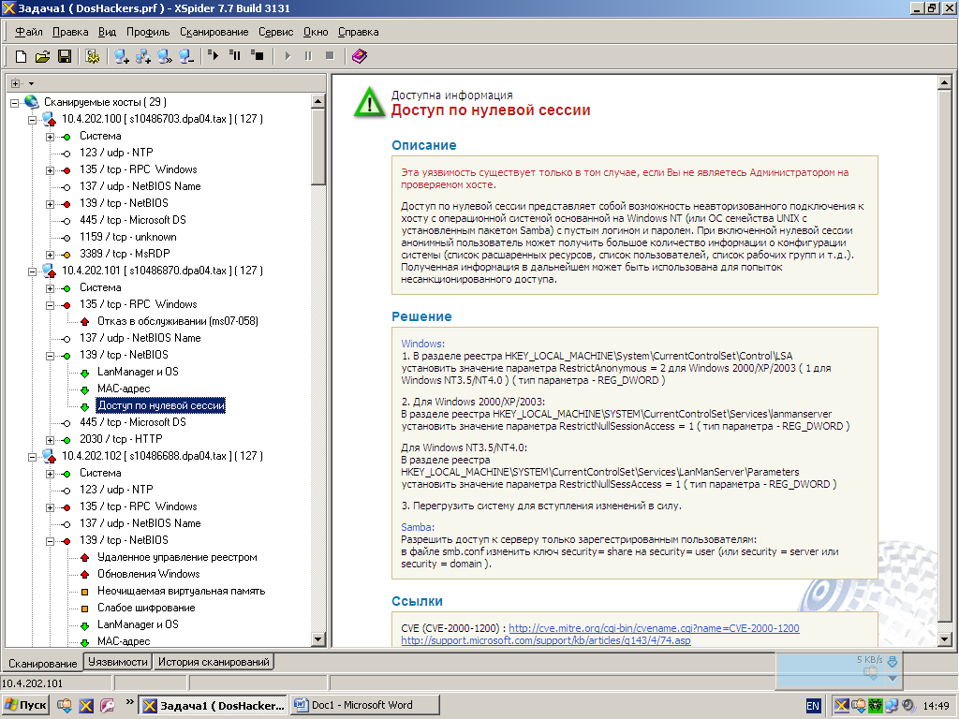Open the help book icon in the toolbar
The image size is (959, 719).
coord(360,56)
